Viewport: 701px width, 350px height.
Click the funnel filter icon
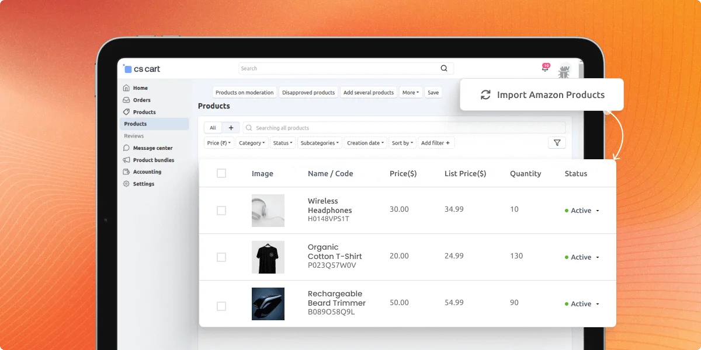(557, 143)
